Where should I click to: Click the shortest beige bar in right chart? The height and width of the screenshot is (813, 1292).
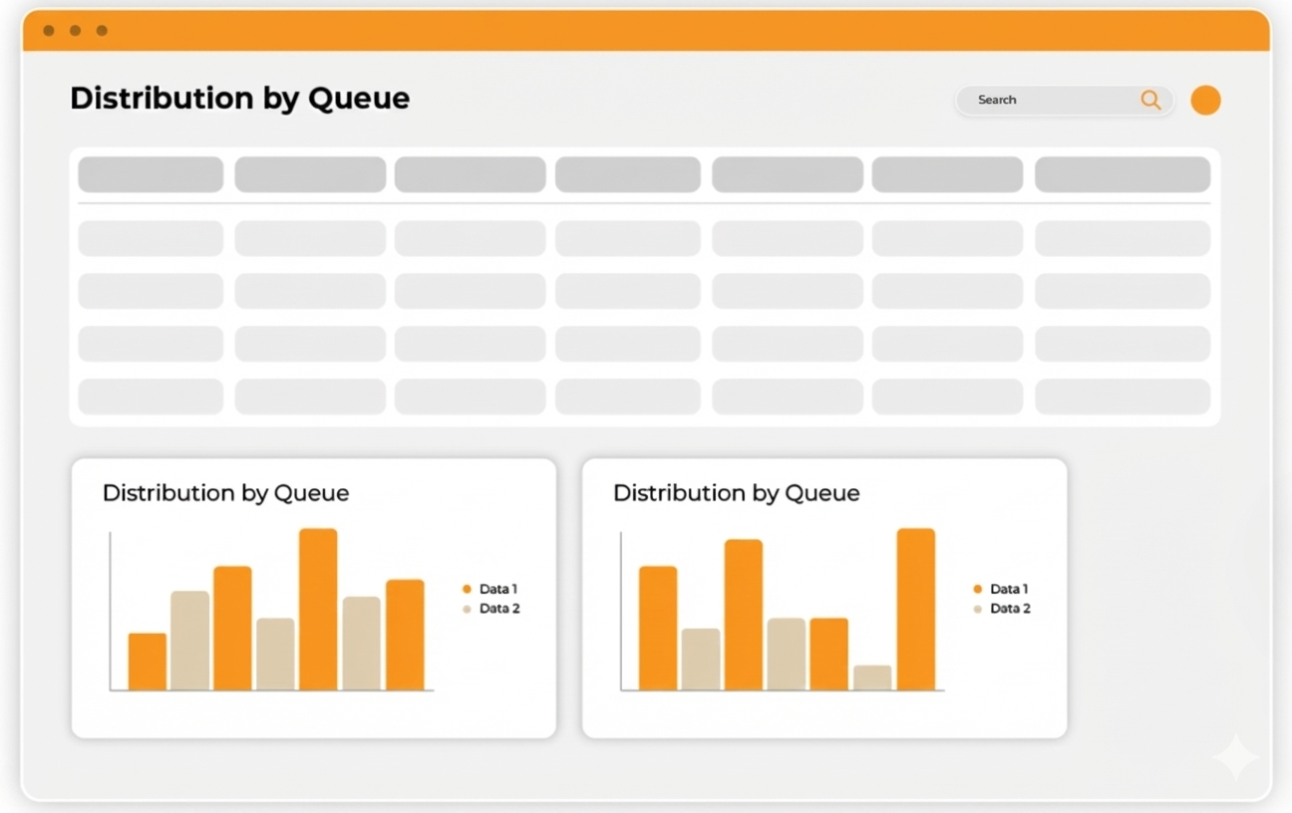click(872, 677)
